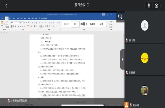
Task: Toggle bold formatting in Word ribbon
Action: [x=12, y=26]
